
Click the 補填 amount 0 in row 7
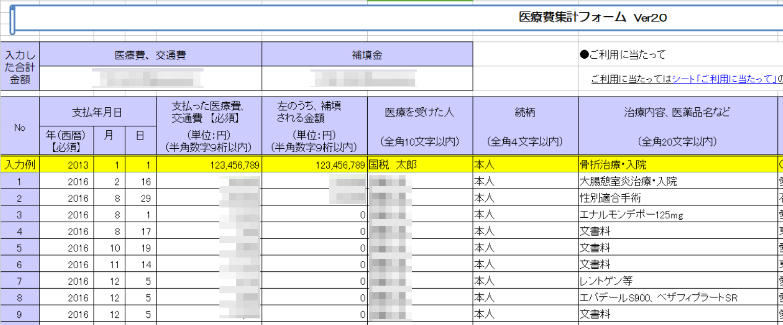315,281
